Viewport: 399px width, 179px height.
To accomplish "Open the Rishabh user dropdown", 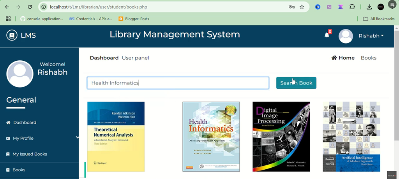I will click(x=371, y=36).
